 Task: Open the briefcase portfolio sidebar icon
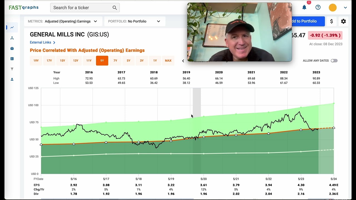pyautogui.click(x=12, y=48)
